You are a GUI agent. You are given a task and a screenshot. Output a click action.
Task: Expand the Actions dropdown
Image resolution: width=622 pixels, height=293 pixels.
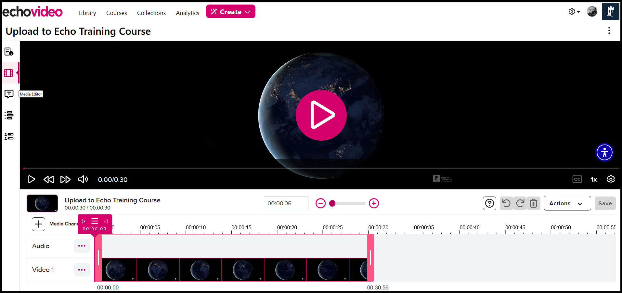pos(567,203)
